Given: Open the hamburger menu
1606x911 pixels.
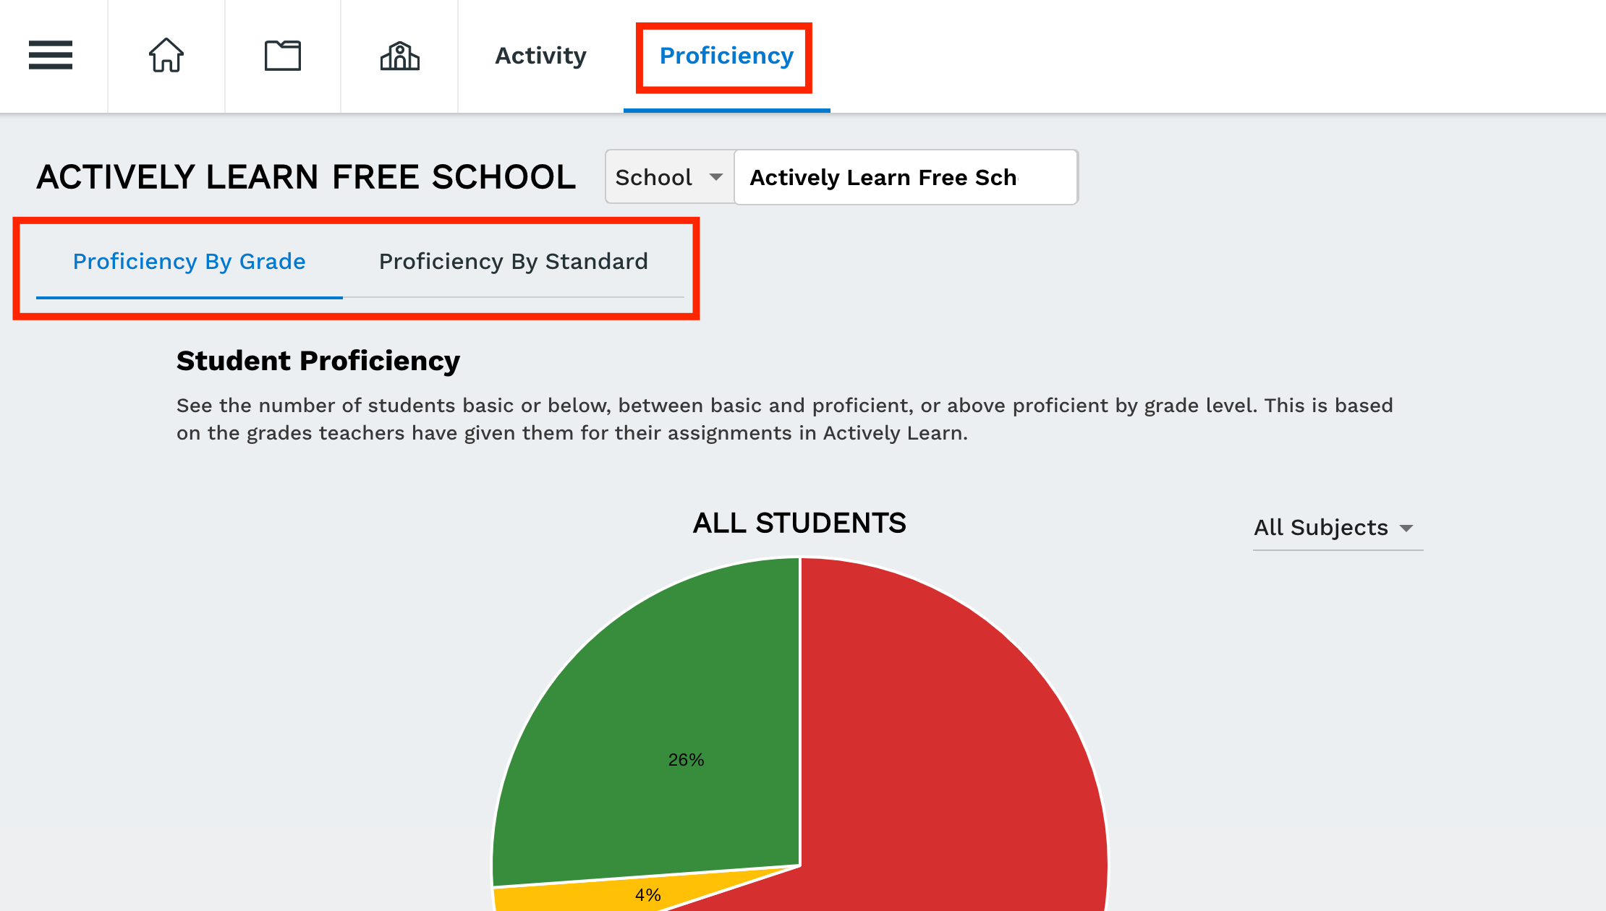Looking at the screenshot, I should (x=51, y=56).
